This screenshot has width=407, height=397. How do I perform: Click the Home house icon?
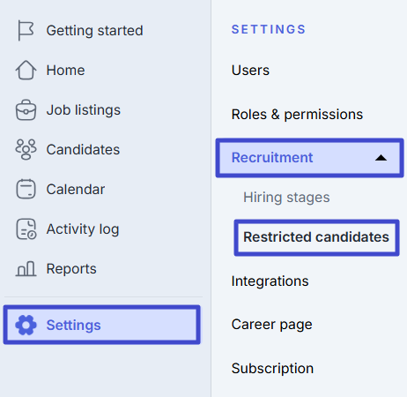click(26, 70)
